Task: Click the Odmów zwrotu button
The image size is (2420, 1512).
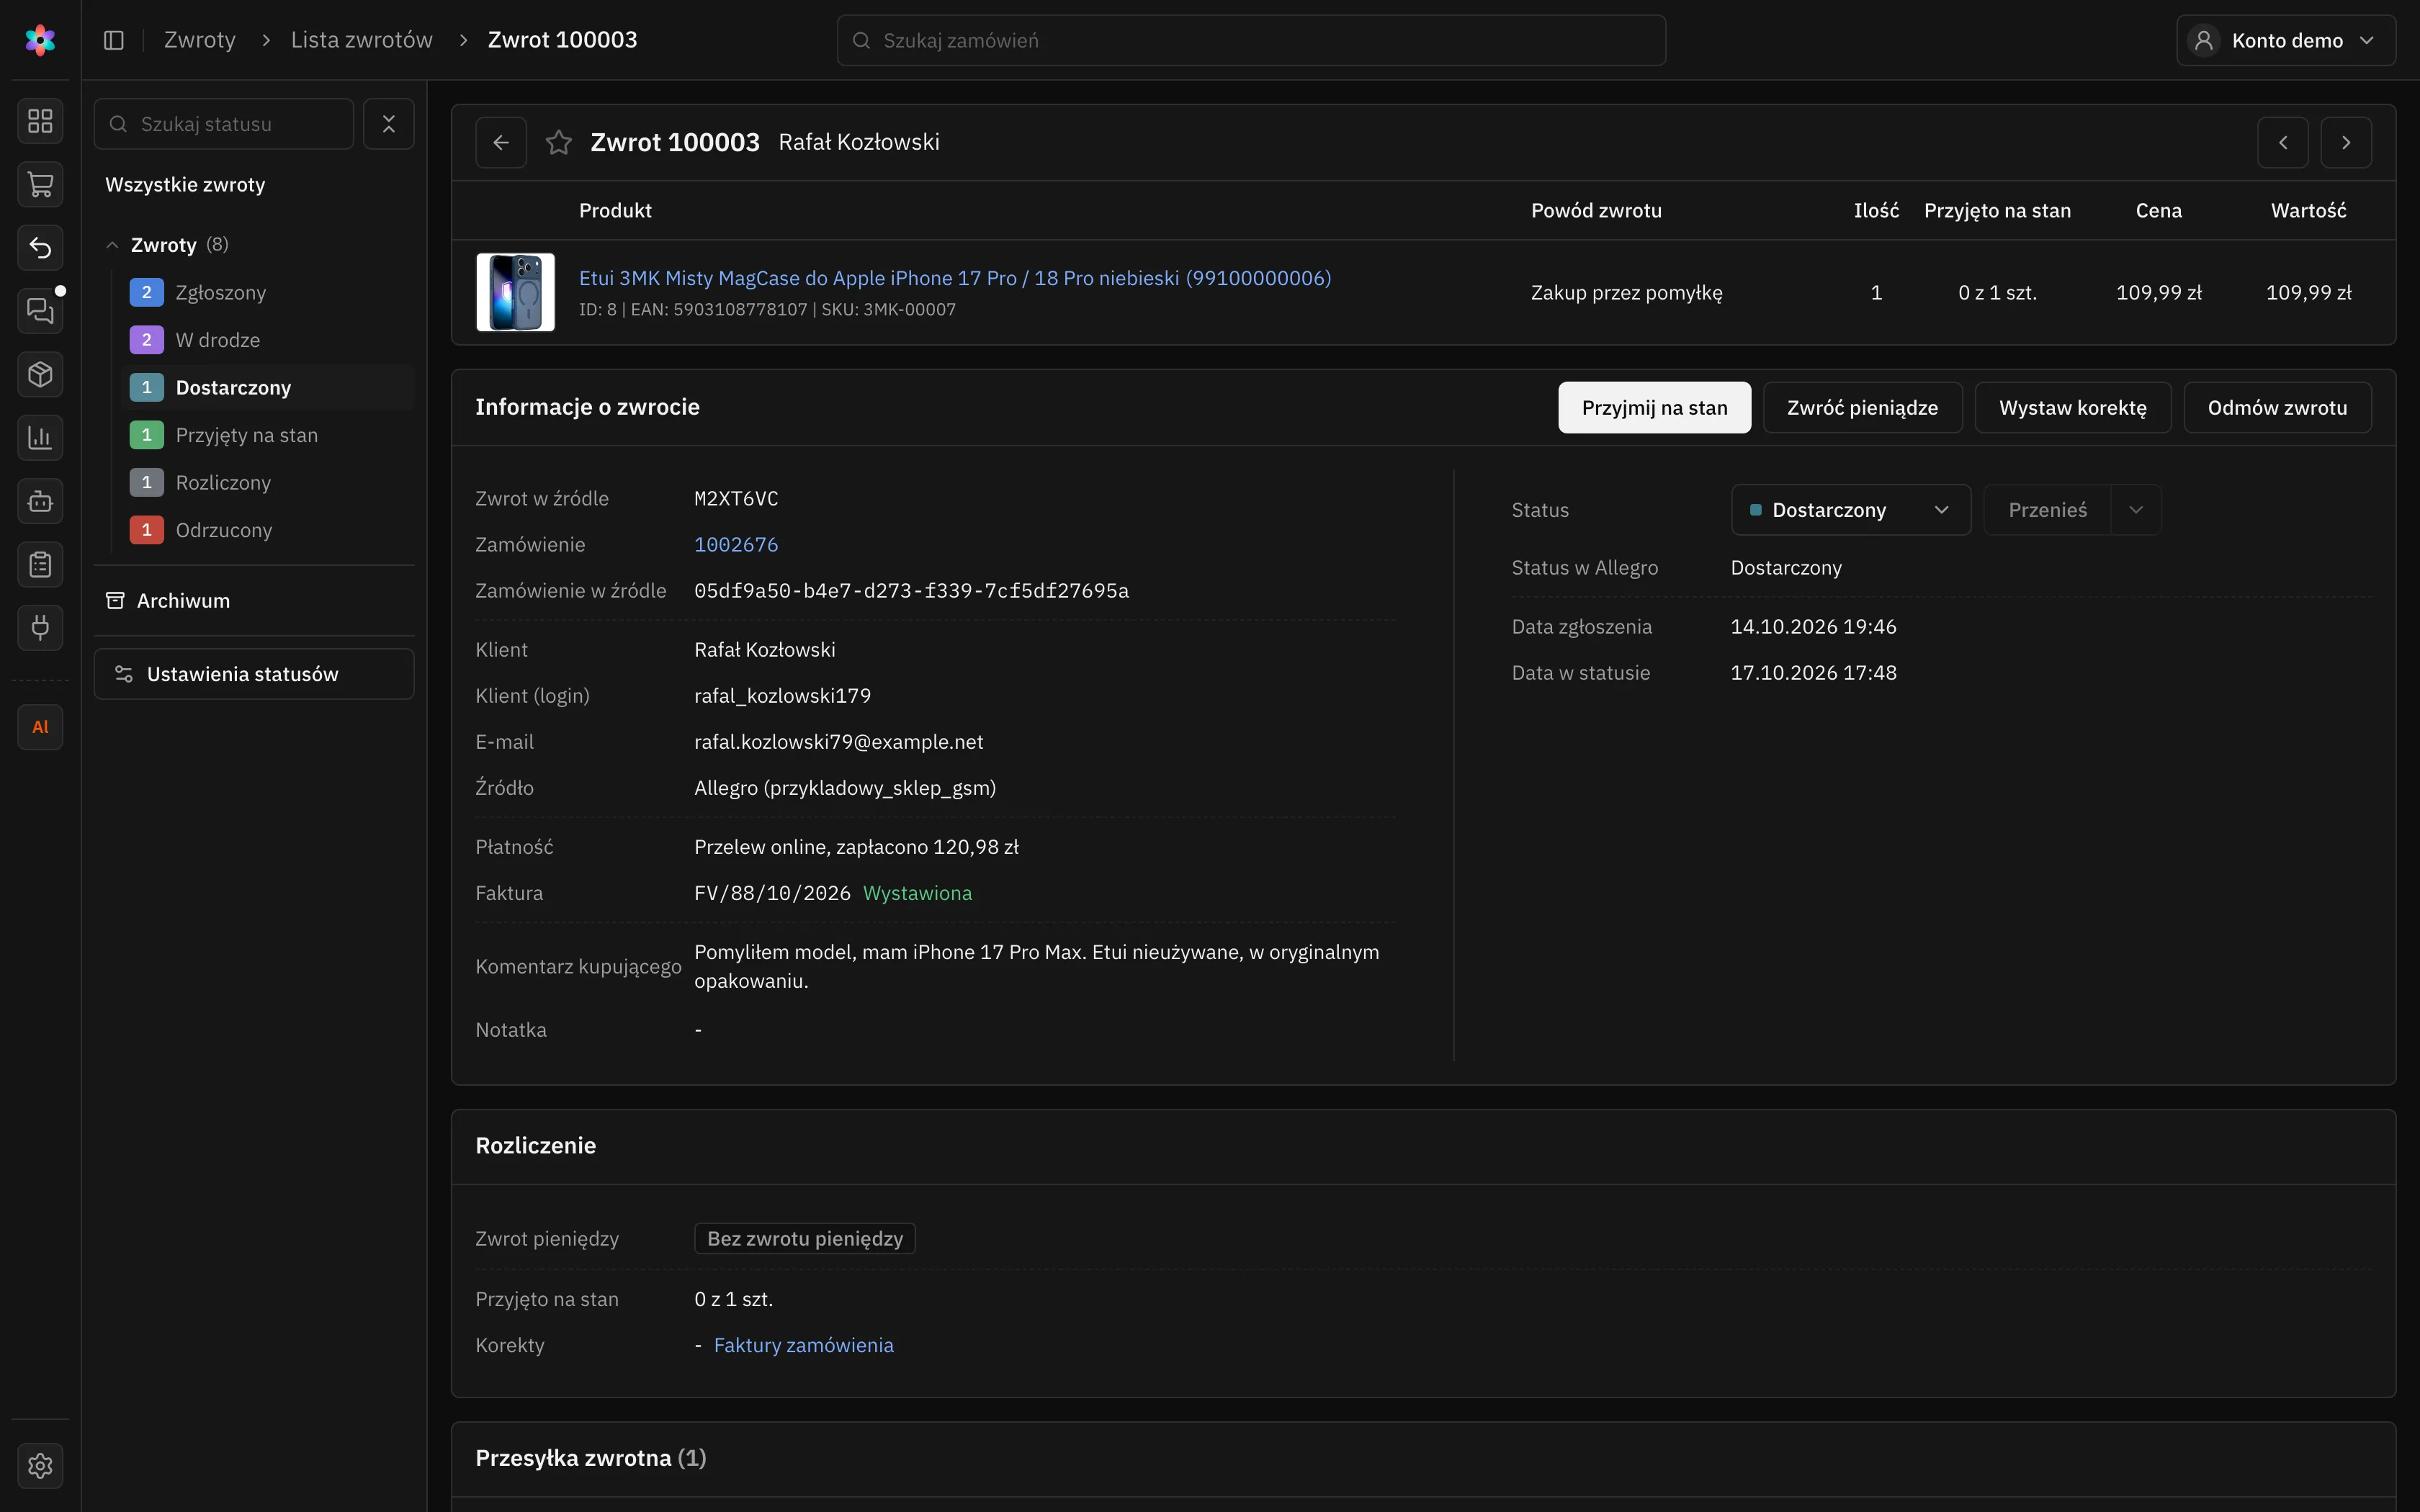Action: (2277, 407)
